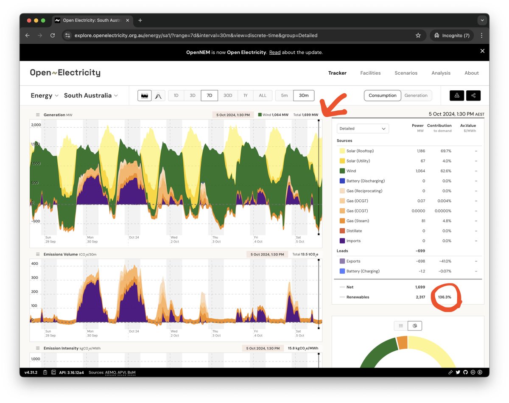Switch to Generation view

coord(416,95)
